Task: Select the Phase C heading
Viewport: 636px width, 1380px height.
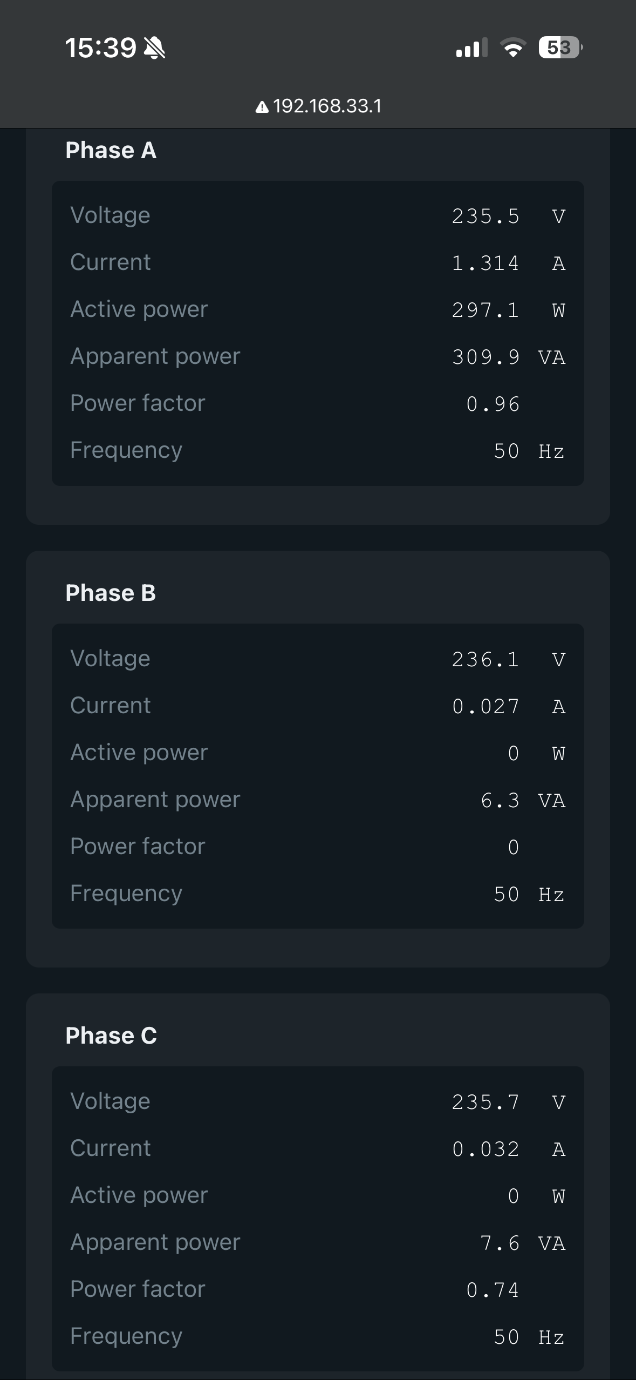Action: (111, 1036)
